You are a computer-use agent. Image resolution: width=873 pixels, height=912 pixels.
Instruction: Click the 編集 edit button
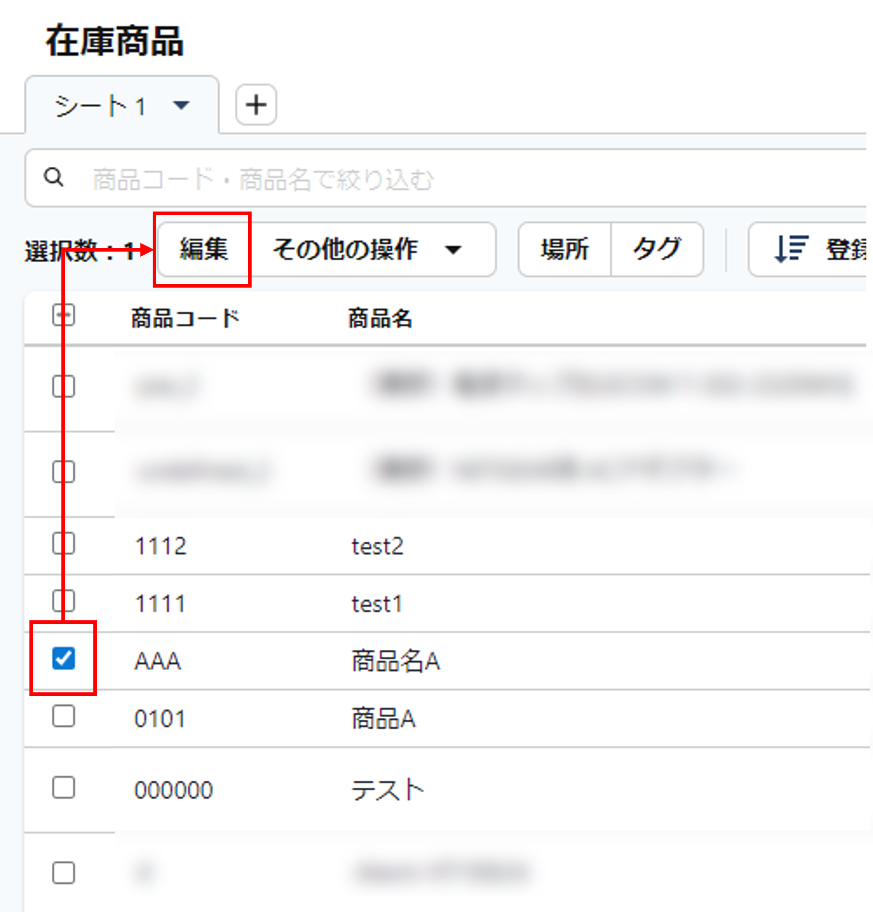click(x=202, y=250)
